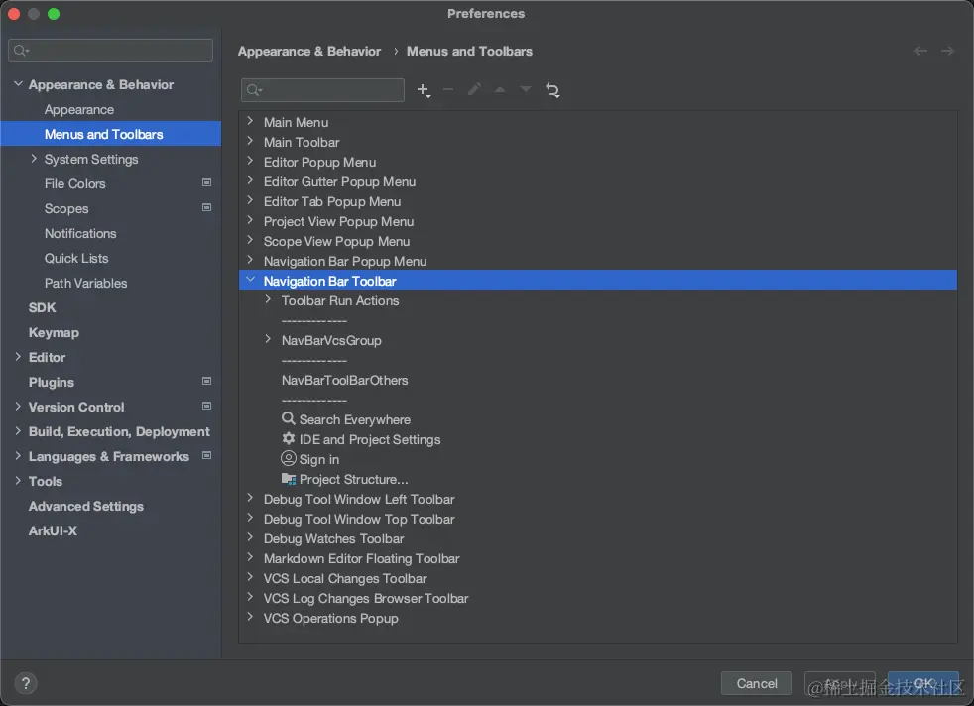
Task: Click the Search Everywhere magnifier icon
Action: [289, 419]
